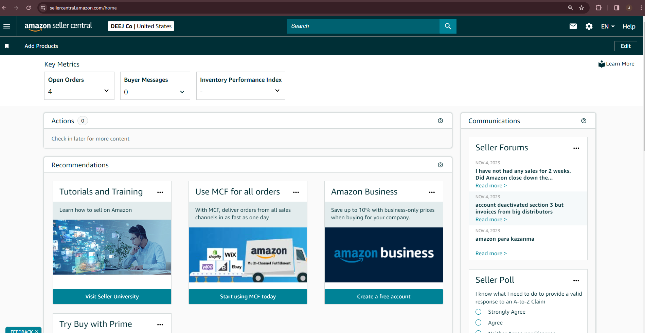Read more about account deactivated section 3

click(491, 220)
